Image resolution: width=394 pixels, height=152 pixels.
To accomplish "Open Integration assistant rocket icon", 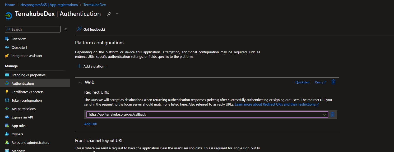I will coord(7,56).
